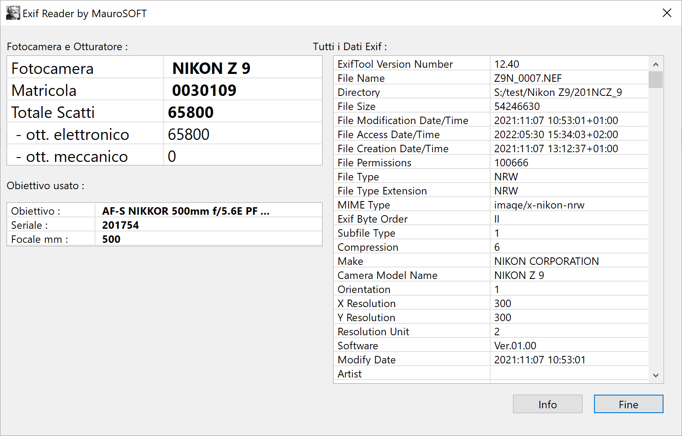The width and height of the screenshot is (682, 436).
Task: Select the Orientation row label
Action: [364, 289]
